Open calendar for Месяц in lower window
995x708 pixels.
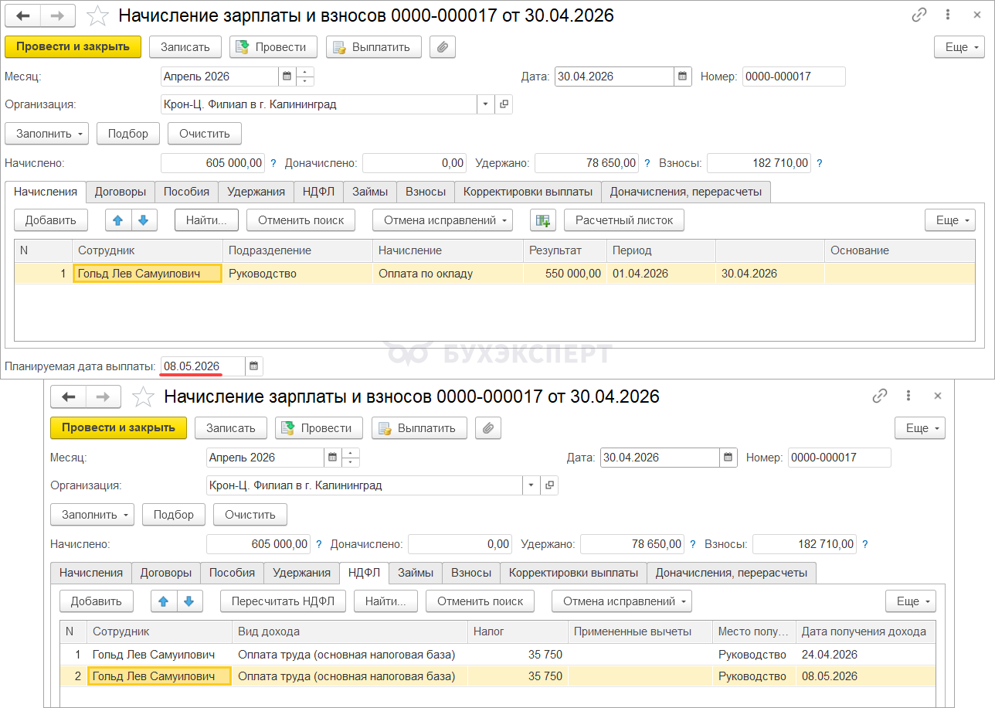(x=332, y=458)
